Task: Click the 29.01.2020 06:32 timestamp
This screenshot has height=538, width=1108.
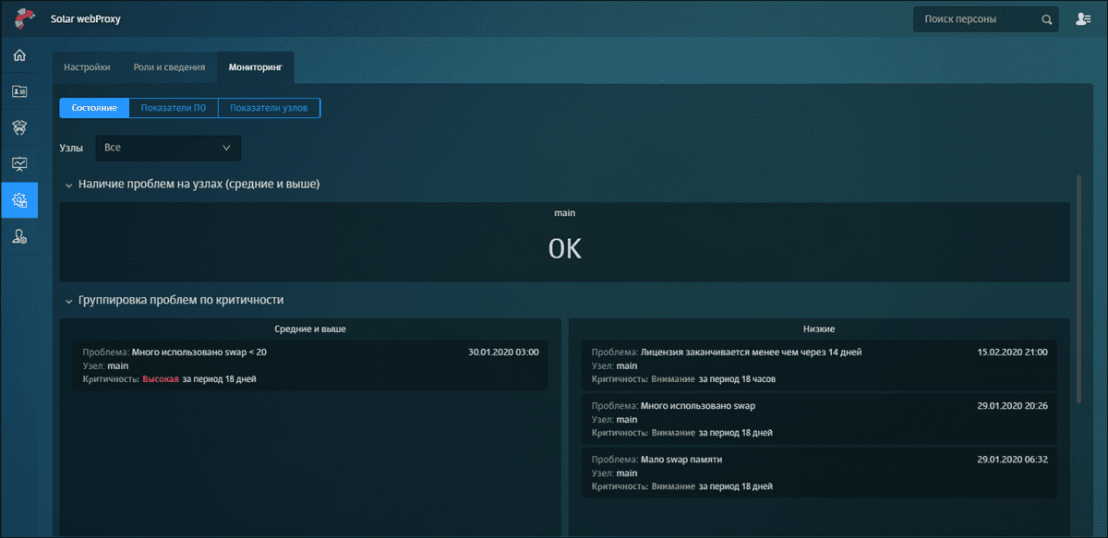Action: tap(1012, 459)
